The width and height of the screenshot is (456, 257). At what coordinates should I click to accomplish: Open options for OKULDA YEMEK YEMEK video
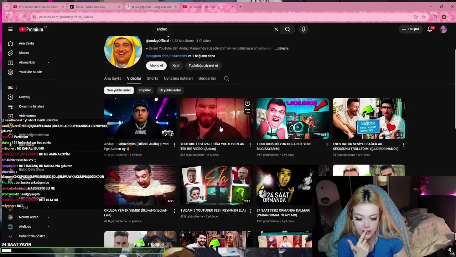pos(174,211)
